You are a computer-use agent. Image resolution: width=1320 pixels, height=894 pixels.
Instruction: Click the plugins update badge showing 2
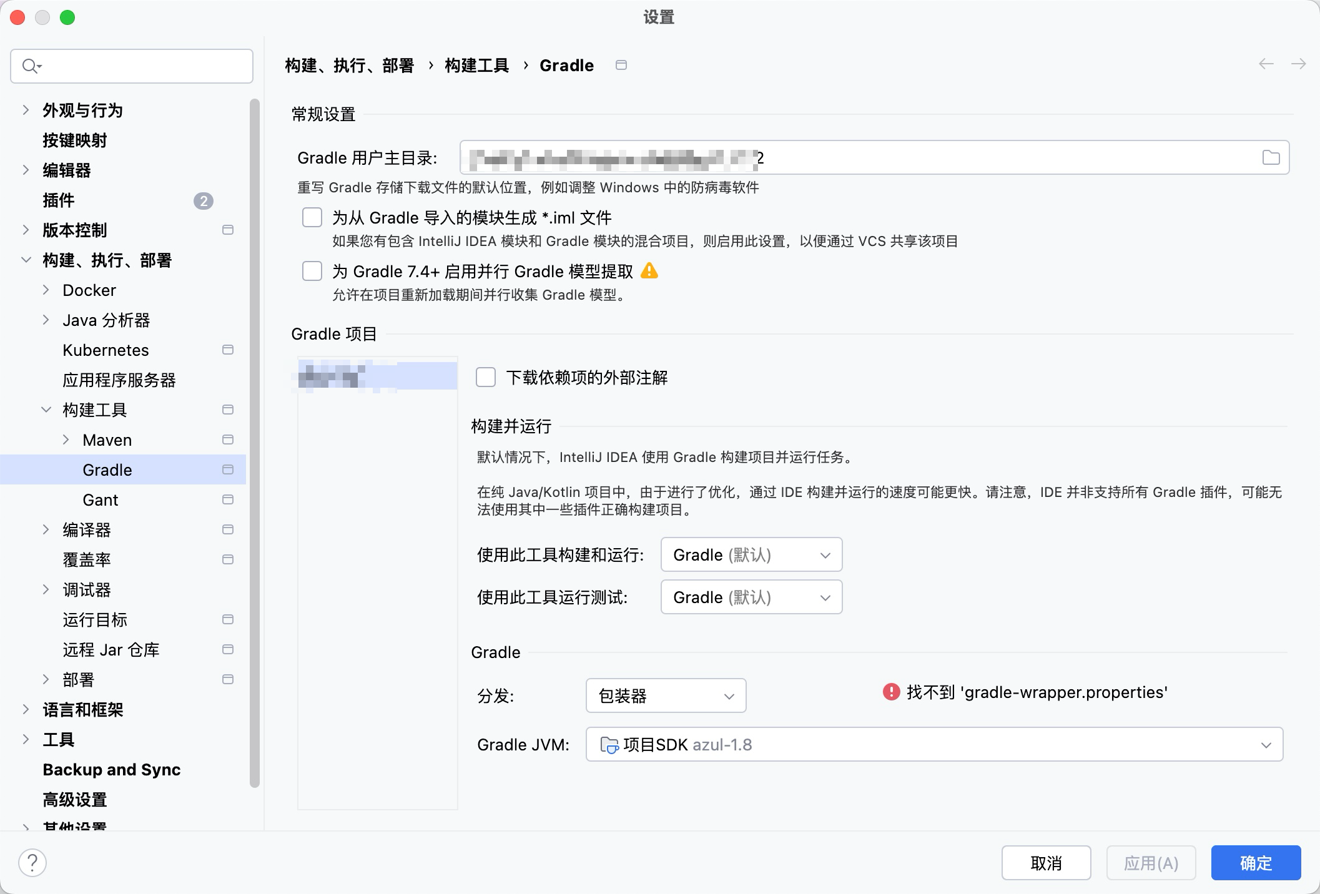[x=203, y=200]
